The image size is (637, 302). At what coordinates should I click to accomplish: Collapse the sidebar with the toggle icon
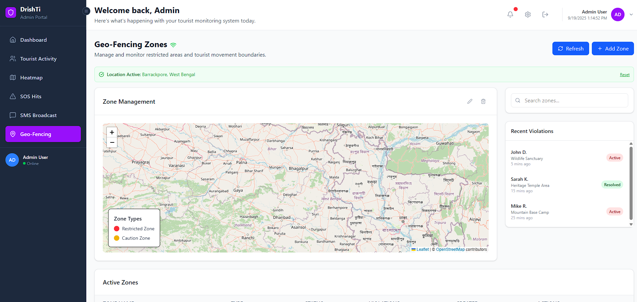86,11
